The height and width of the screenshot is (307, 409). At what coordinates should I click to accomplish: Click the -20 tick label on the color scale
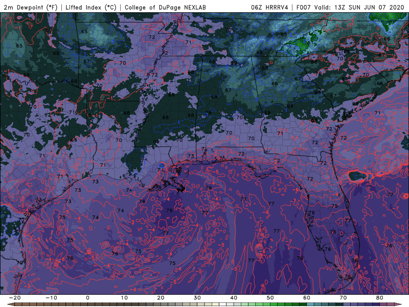(x=15, y=298)
